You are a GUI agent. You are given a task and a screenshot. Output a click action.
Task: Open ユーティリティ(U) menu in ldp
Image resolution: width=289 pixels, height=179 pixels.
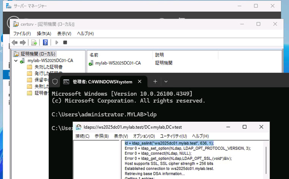point(173,136)
